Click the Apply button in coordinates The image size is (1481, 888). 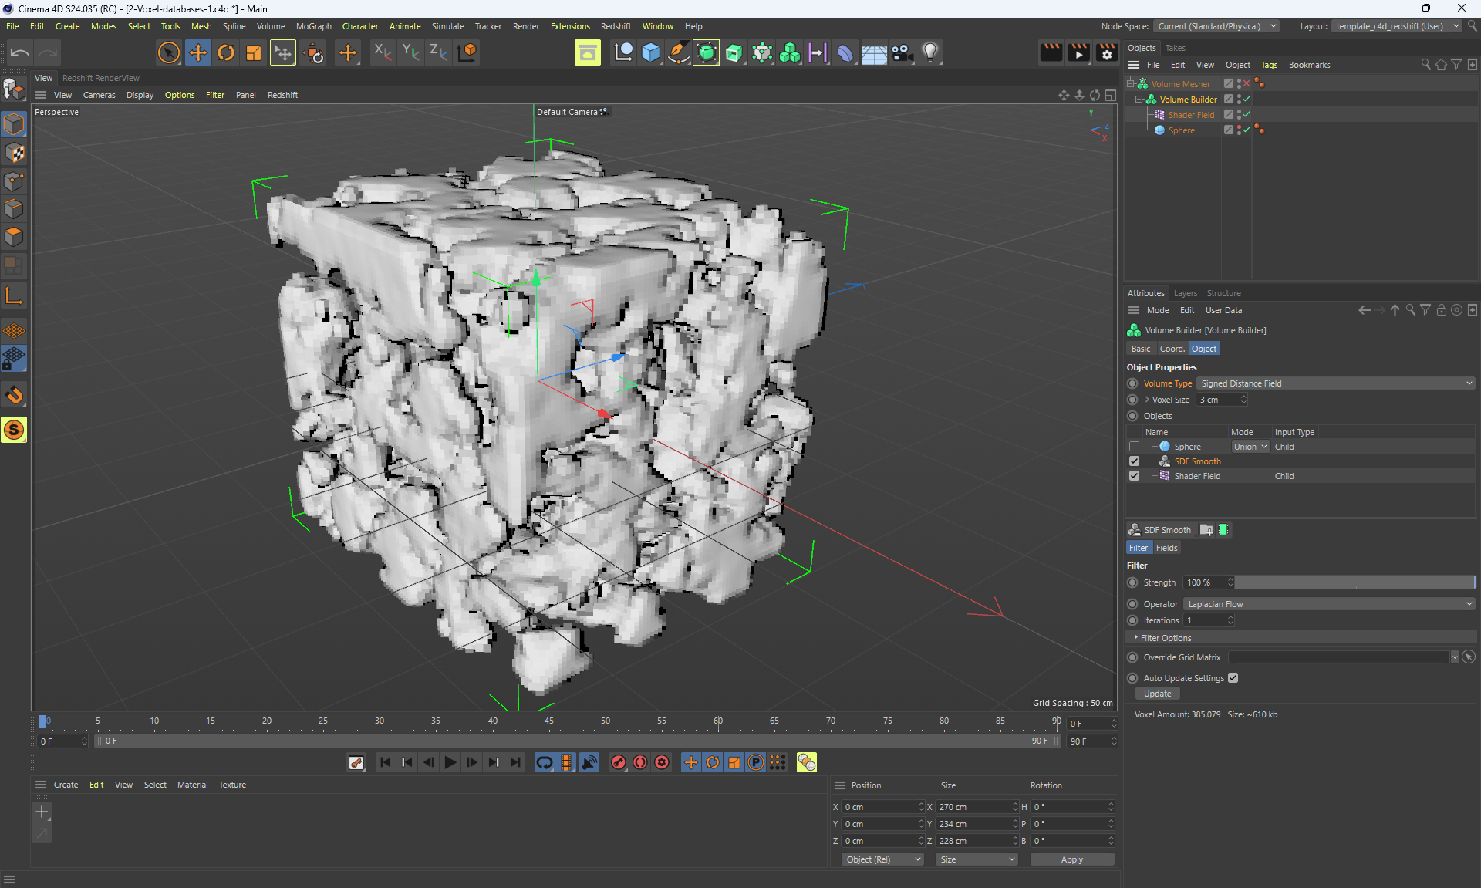click(1071, 859)
